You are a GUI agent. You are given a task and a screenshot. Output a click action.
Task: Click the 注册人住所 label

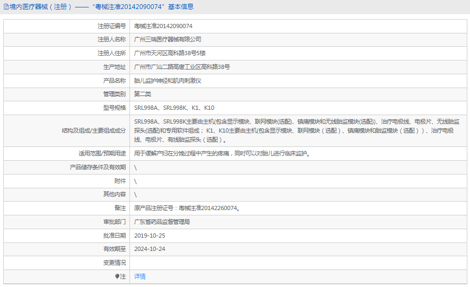coord(111,53)
